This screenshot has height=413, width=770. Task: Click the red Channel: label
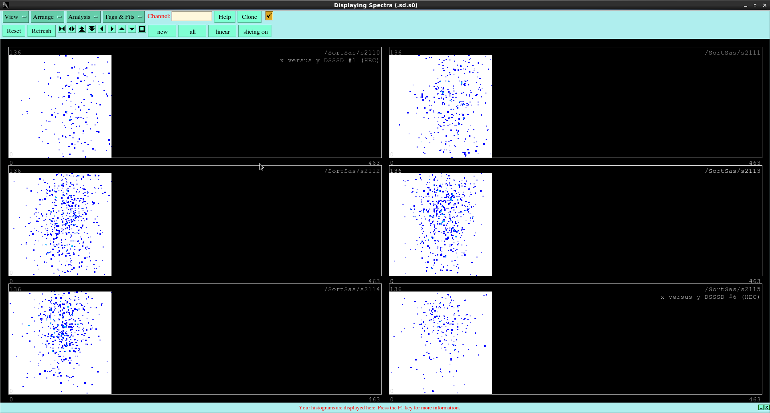(x=159, y=16)
